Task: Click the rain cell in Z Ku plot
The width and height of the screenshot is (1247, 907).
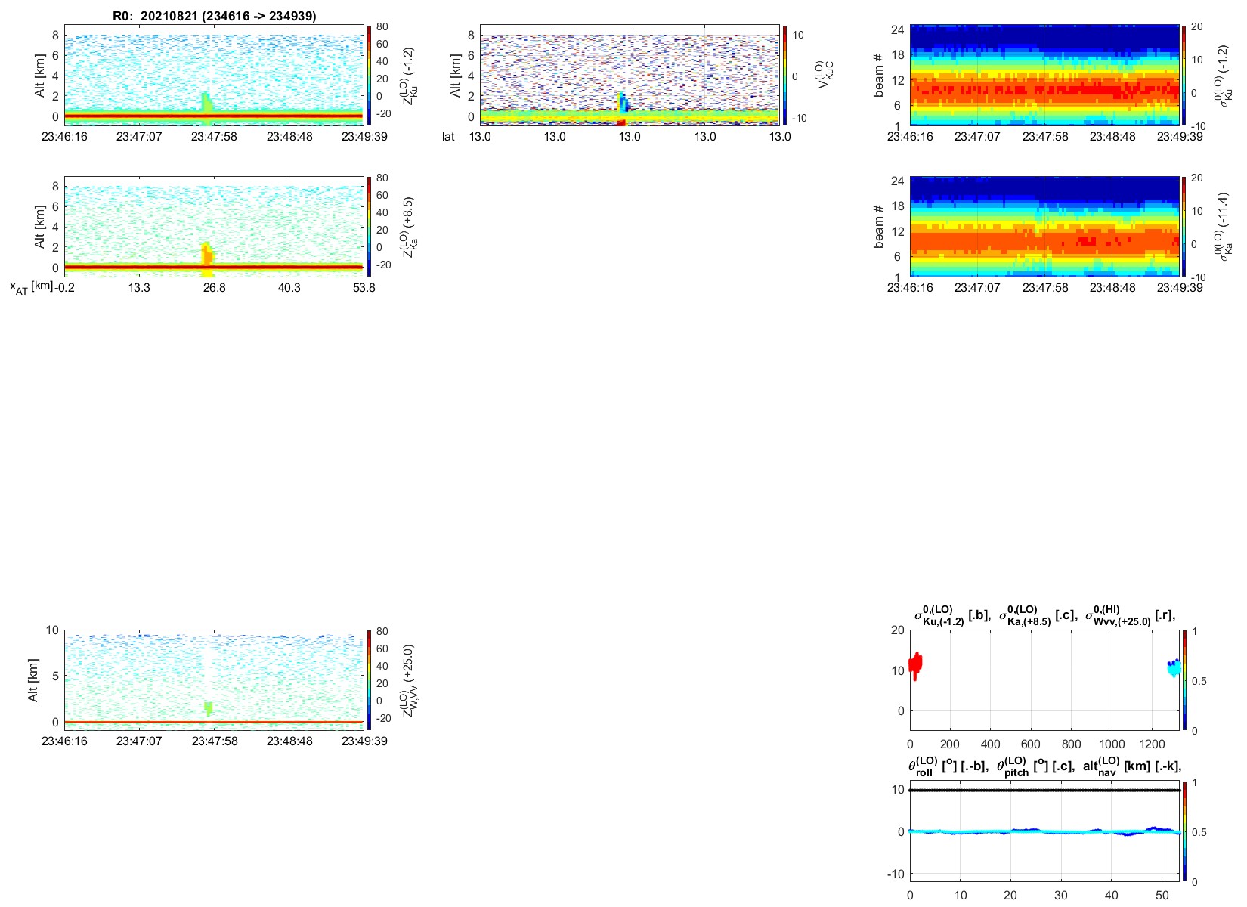Action: point(208,104)
